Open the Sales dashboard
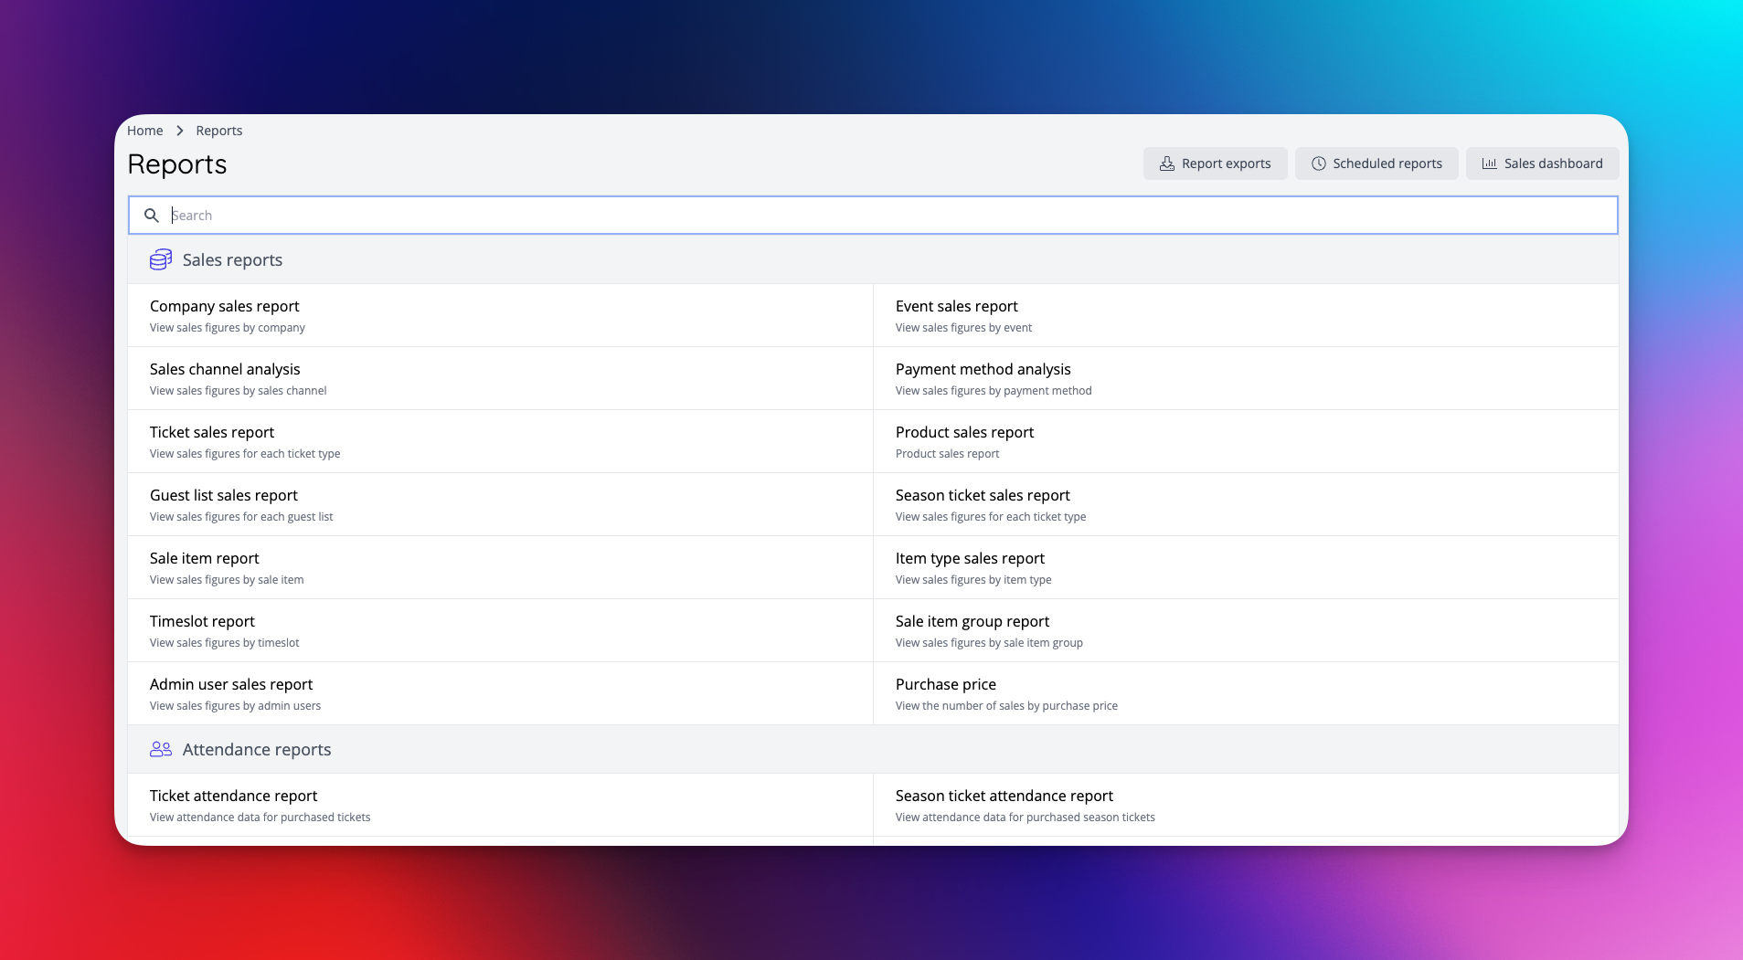Screen dimensions: 1743x960 [1541, 164]
